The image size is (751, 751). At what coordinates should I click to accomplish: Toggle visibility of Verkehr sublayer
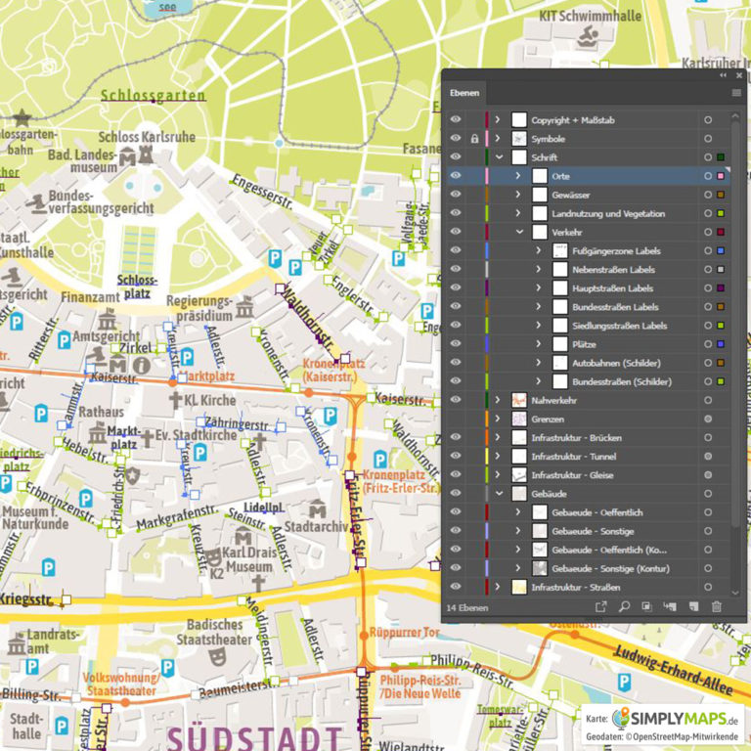(x=456, y=232)
